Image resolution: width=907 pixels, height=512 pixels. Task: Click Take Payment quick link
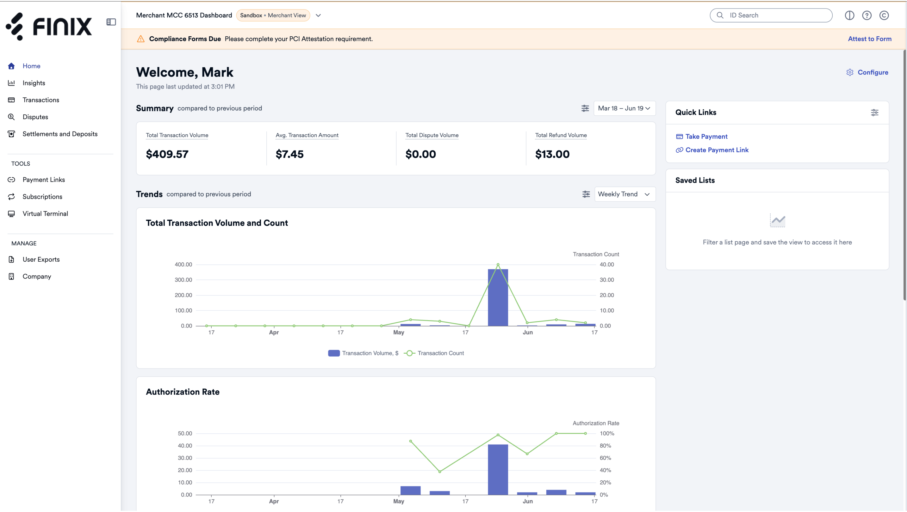(706, 137)
